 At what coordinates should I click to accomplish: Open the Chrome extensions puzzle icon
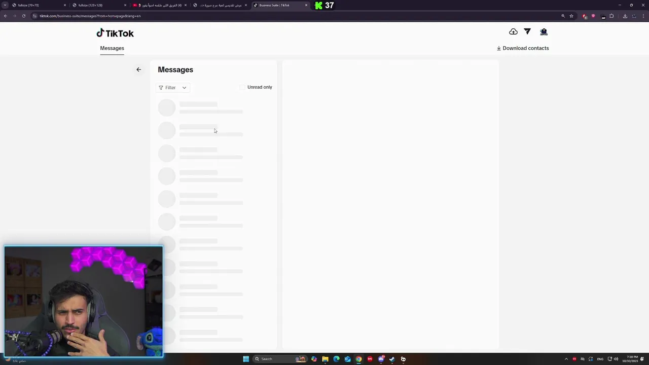tap(611, 16)
